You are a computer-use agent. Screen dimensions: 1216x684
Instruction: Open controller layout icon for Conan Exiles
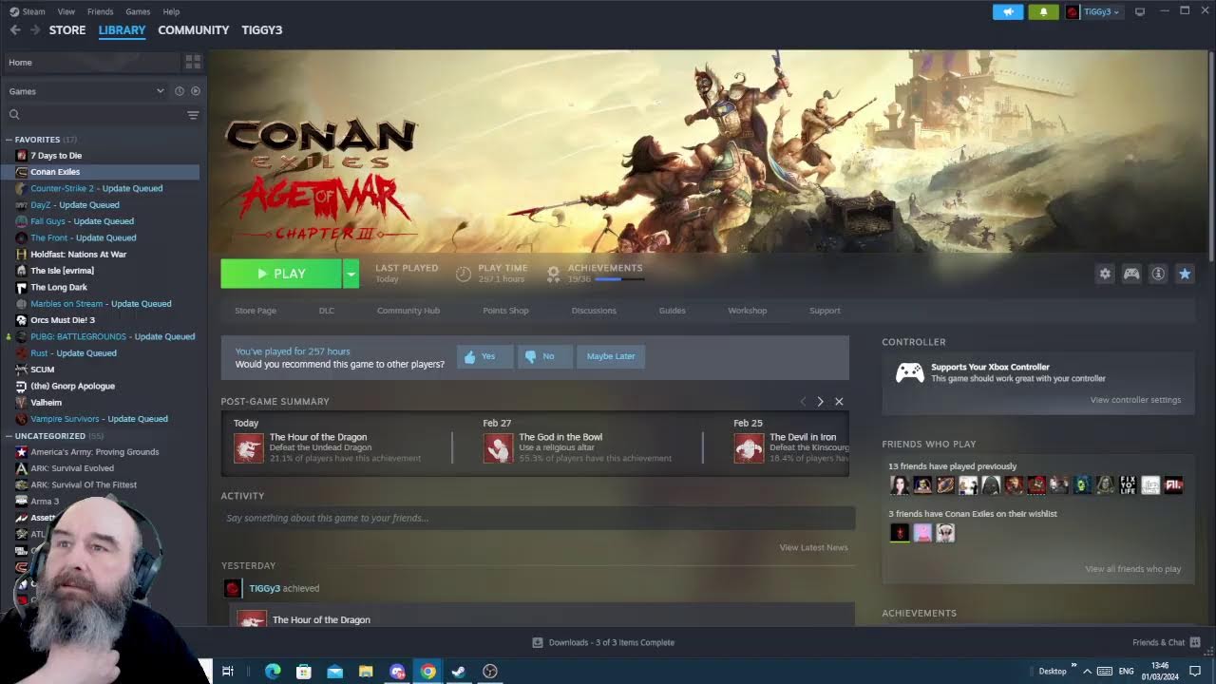click(x=1131, y=274)
